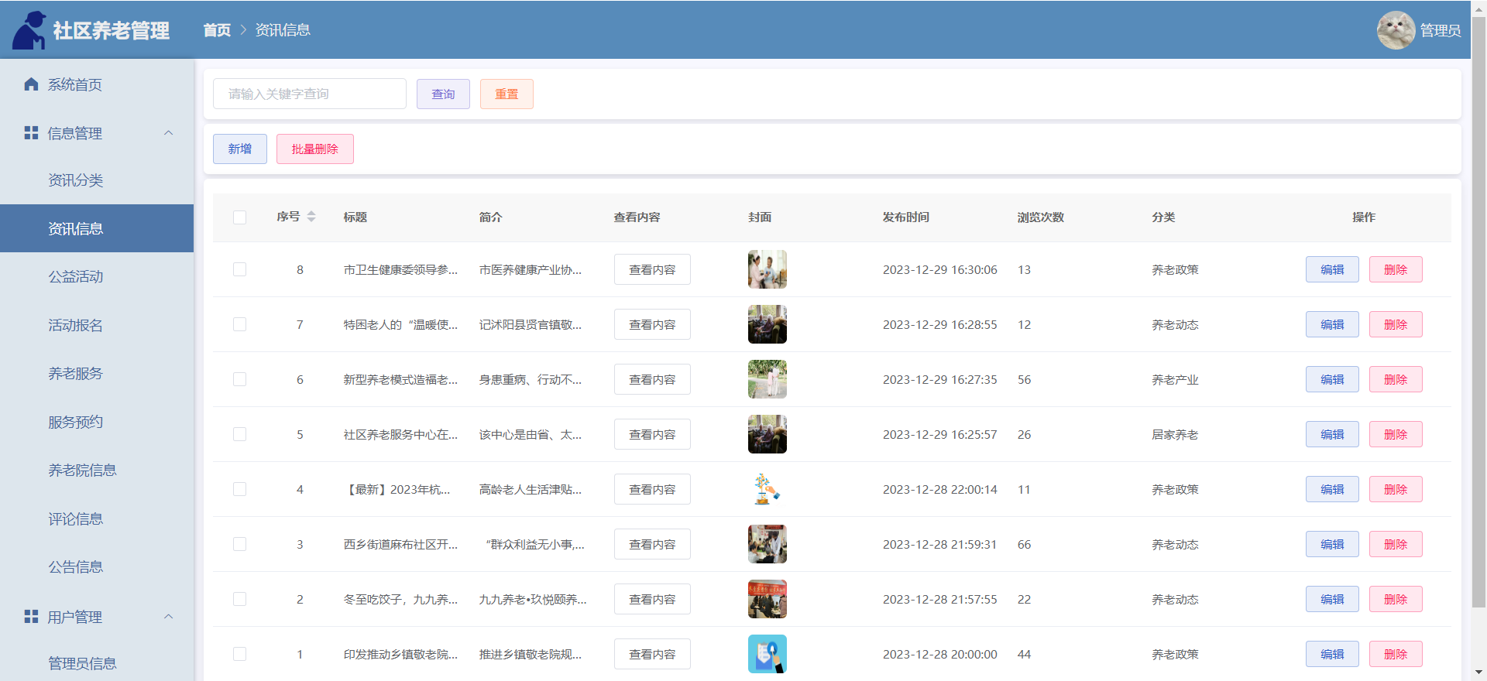This screenshot has width=1487, height=681.
Task: Click the 信息管理 grid icon
Action: (x=31, y=133)
